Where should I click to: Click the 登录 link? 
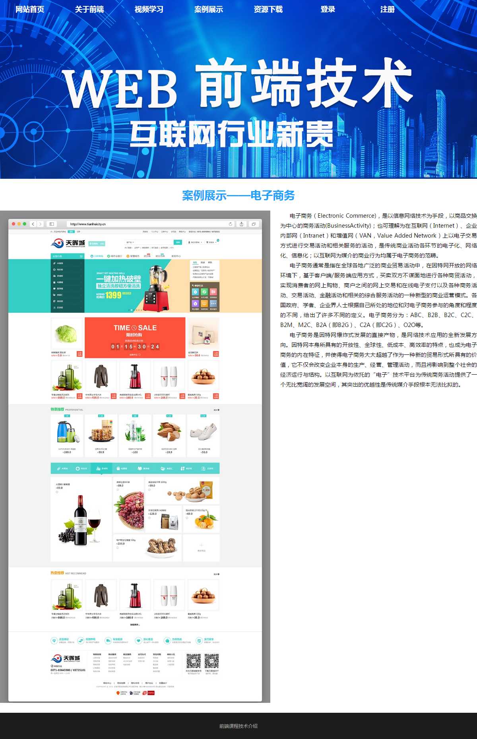tap(328, 9)
